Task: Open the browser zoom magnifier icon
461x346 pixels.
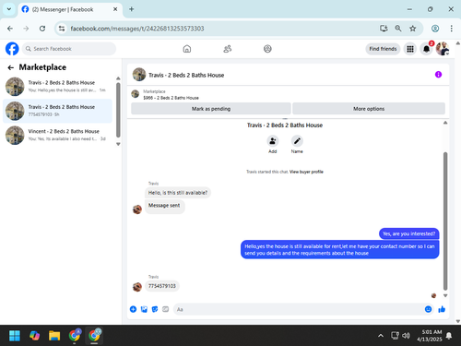Action: [x=398, y=29]
